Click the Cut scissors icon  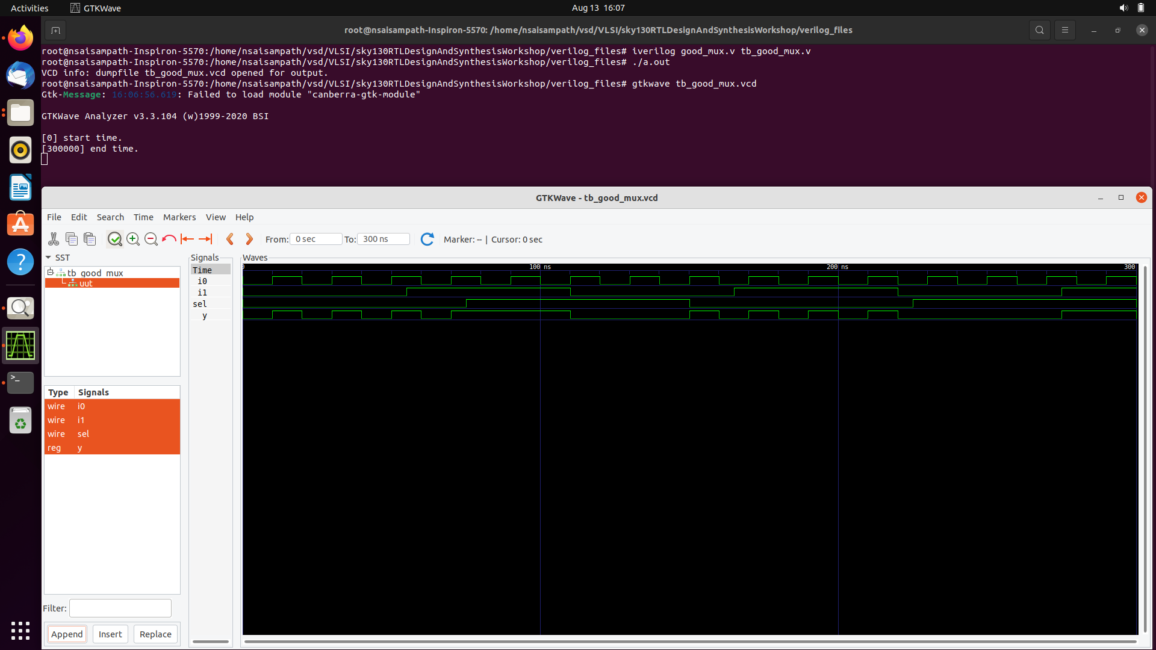click(x=54, y=239)
